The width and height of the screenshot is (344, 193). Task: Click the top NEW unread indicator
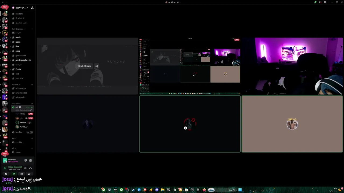[5, 7]
